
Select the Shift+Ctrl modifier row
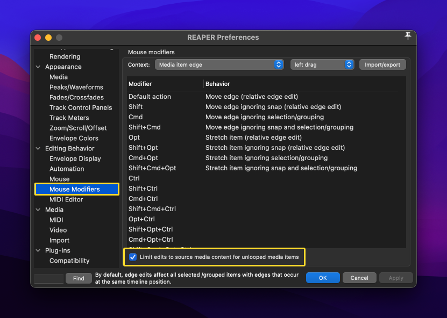click(262, 189)
